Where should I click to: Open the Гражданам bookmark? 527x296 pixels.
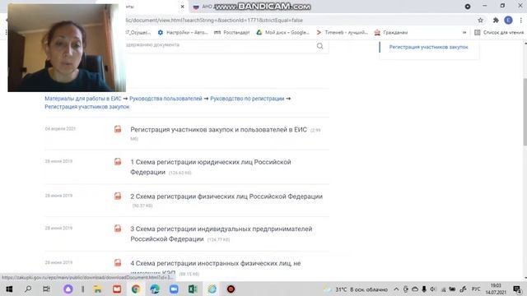(x=391, y=33)
